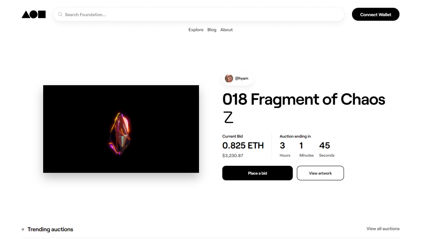Open the crystal artwork preview thumbnail

point(121,129)
